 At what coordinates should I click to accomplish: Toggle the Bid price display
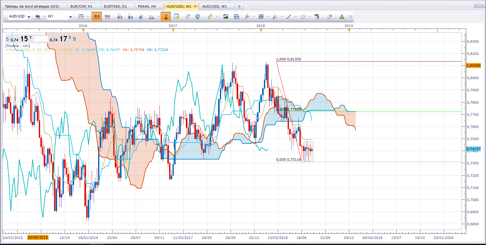pos(97,16)
